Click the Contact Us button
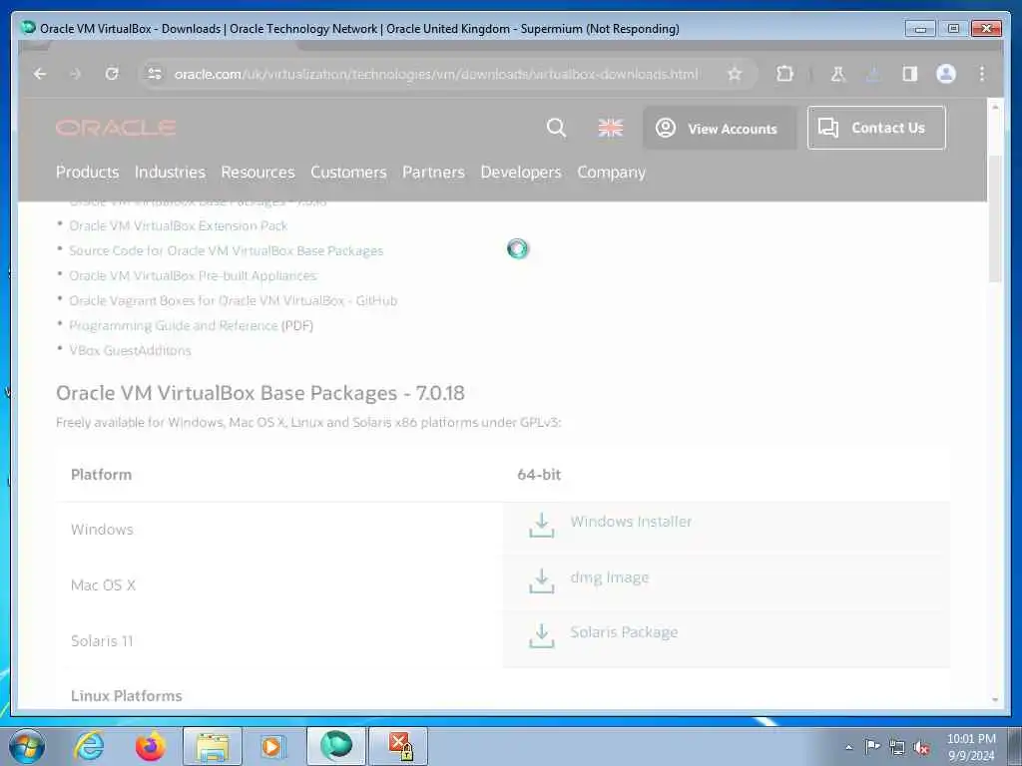Image resolution: width=1022 pixels, height=766 pixels. click(x=876, y=128)
